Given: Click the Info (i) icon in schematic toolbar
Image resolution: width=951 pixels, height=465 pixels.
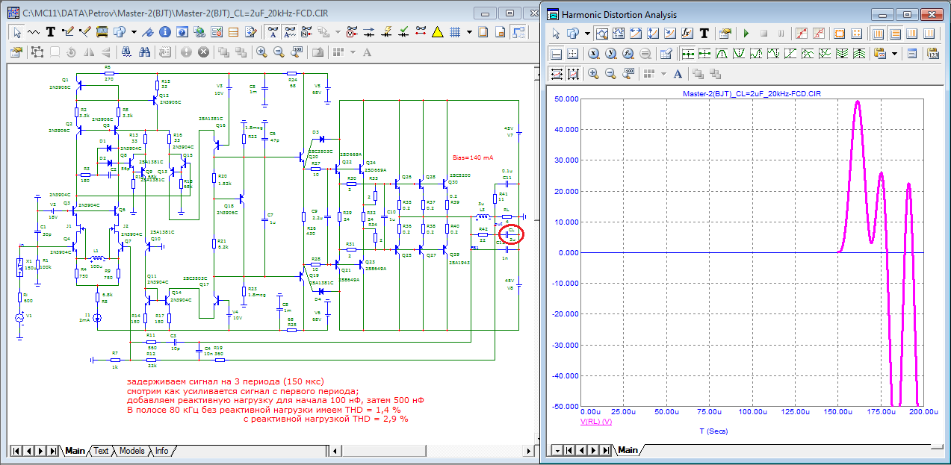Looking at the screenshot, I should pos(165,32).
